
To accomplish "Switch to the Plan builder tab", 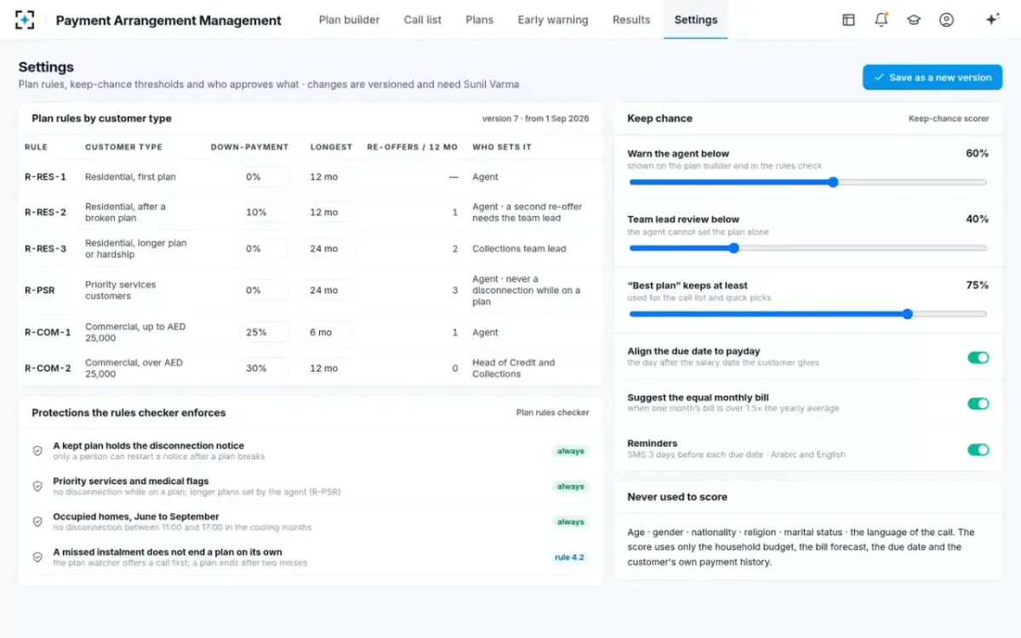I will tap(349, 20).
